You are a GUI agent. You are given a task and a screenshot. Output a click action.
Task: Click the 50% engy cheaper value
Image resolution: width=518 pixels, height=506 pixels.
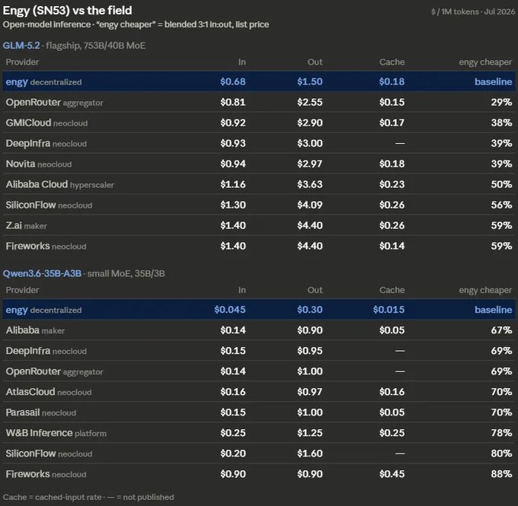501,184
